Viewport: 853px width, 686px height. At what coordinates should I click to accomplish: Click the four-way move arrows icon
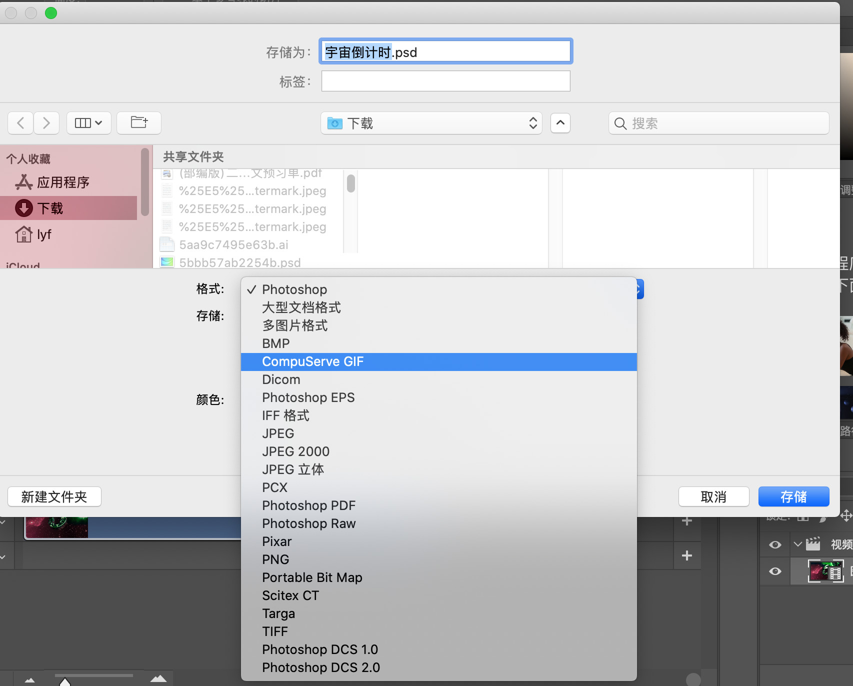pyautogui.click(x=846, y=516)
